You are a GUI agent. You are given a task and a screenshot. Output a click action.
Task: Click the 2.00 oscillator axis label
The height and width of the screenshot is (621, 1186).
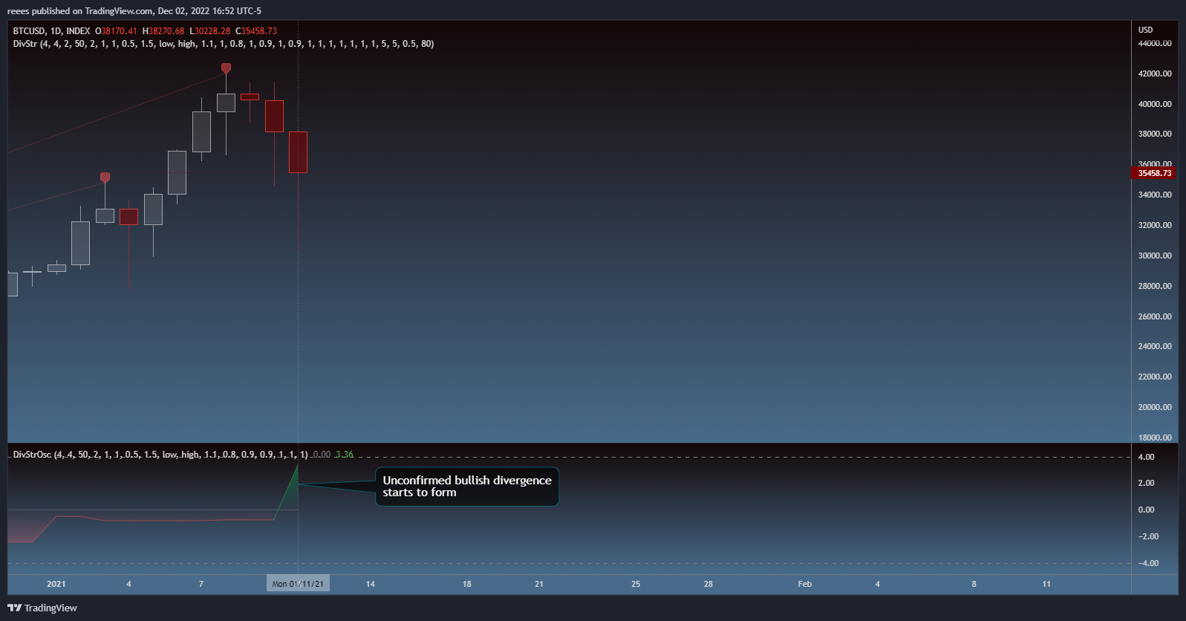(1147, 483)
